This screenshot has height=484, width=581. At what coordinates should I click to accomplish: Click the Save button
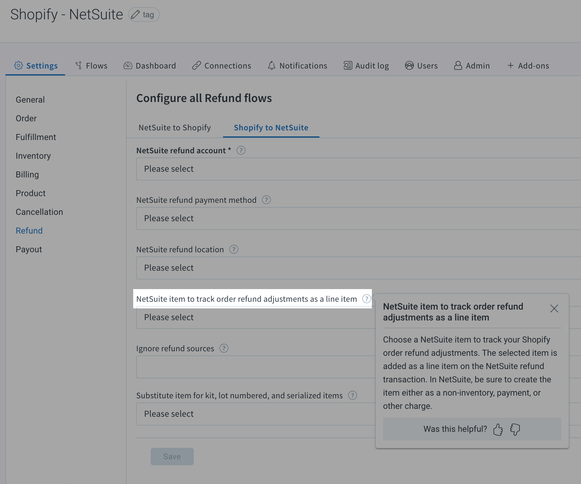click(172, 456)
